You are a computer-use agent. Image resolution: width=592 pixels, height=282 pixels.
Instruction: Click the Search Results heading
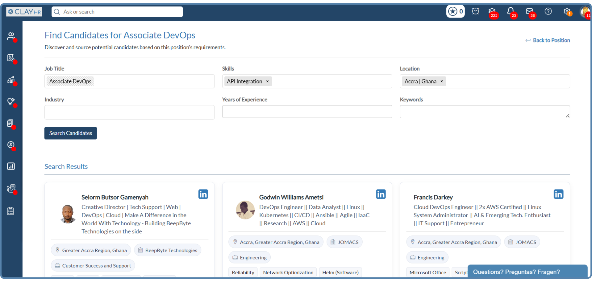(66, 166)
